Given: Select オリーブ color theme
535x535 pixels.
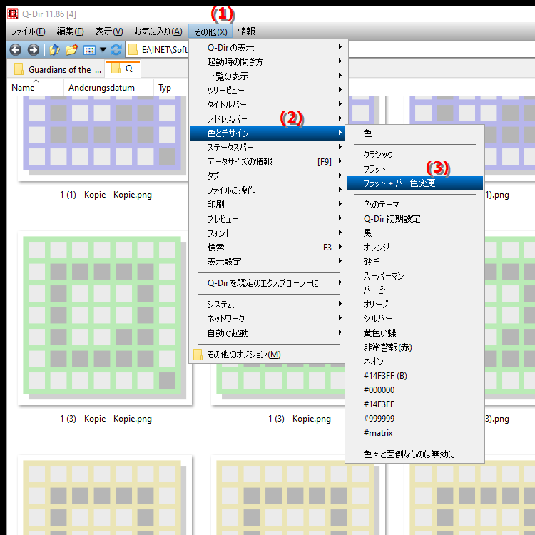Looking at the screenshot, I should tap(414, 305).
